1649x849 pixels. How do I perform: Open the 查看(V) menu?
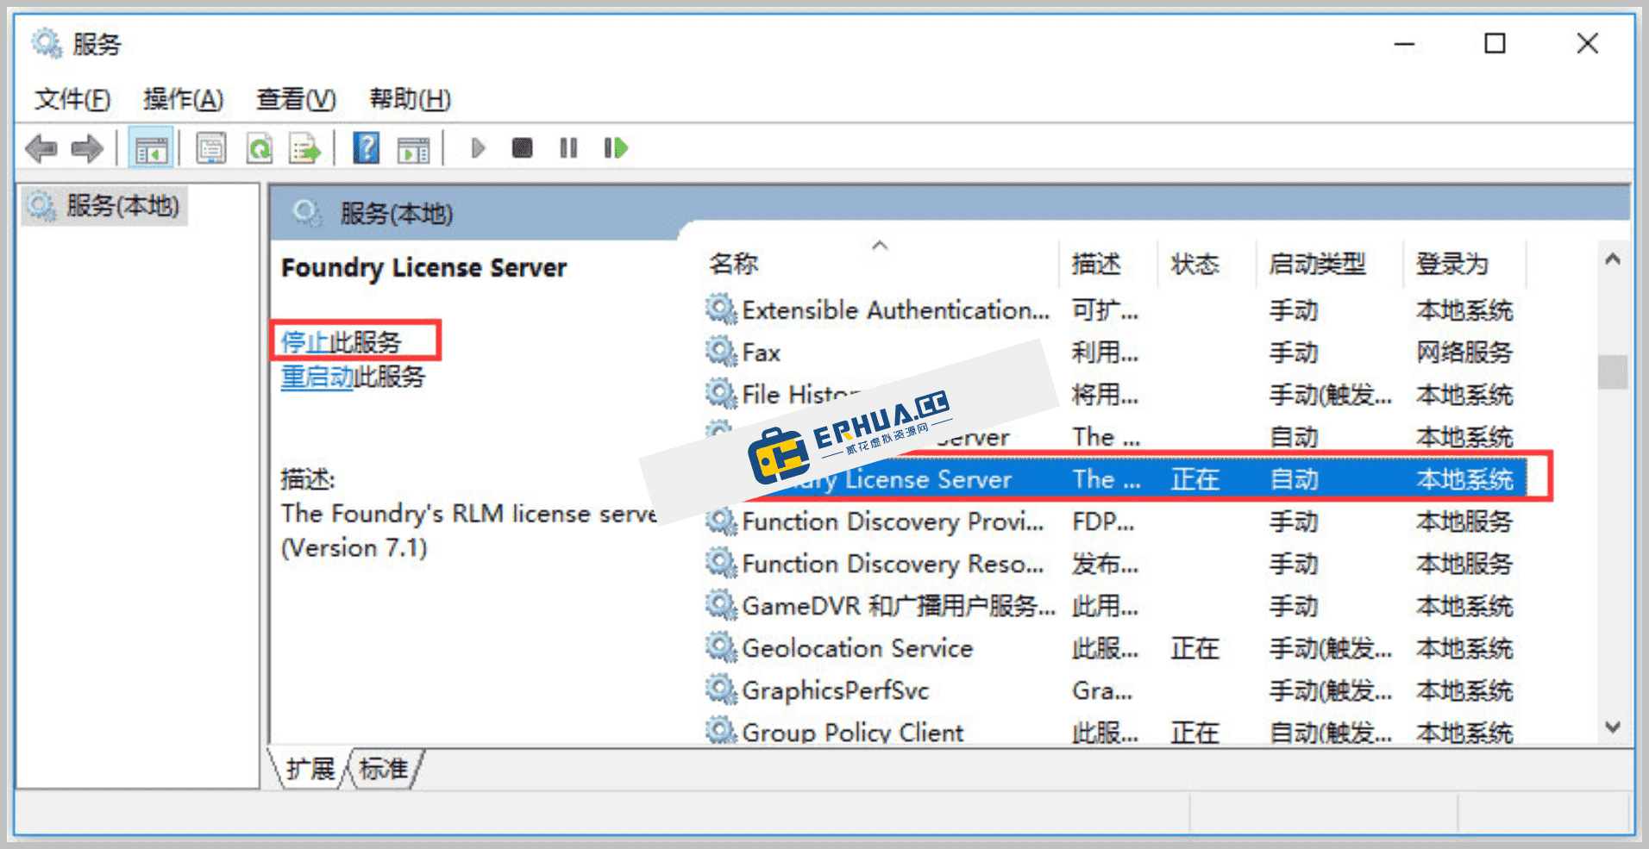pos(296,99)
